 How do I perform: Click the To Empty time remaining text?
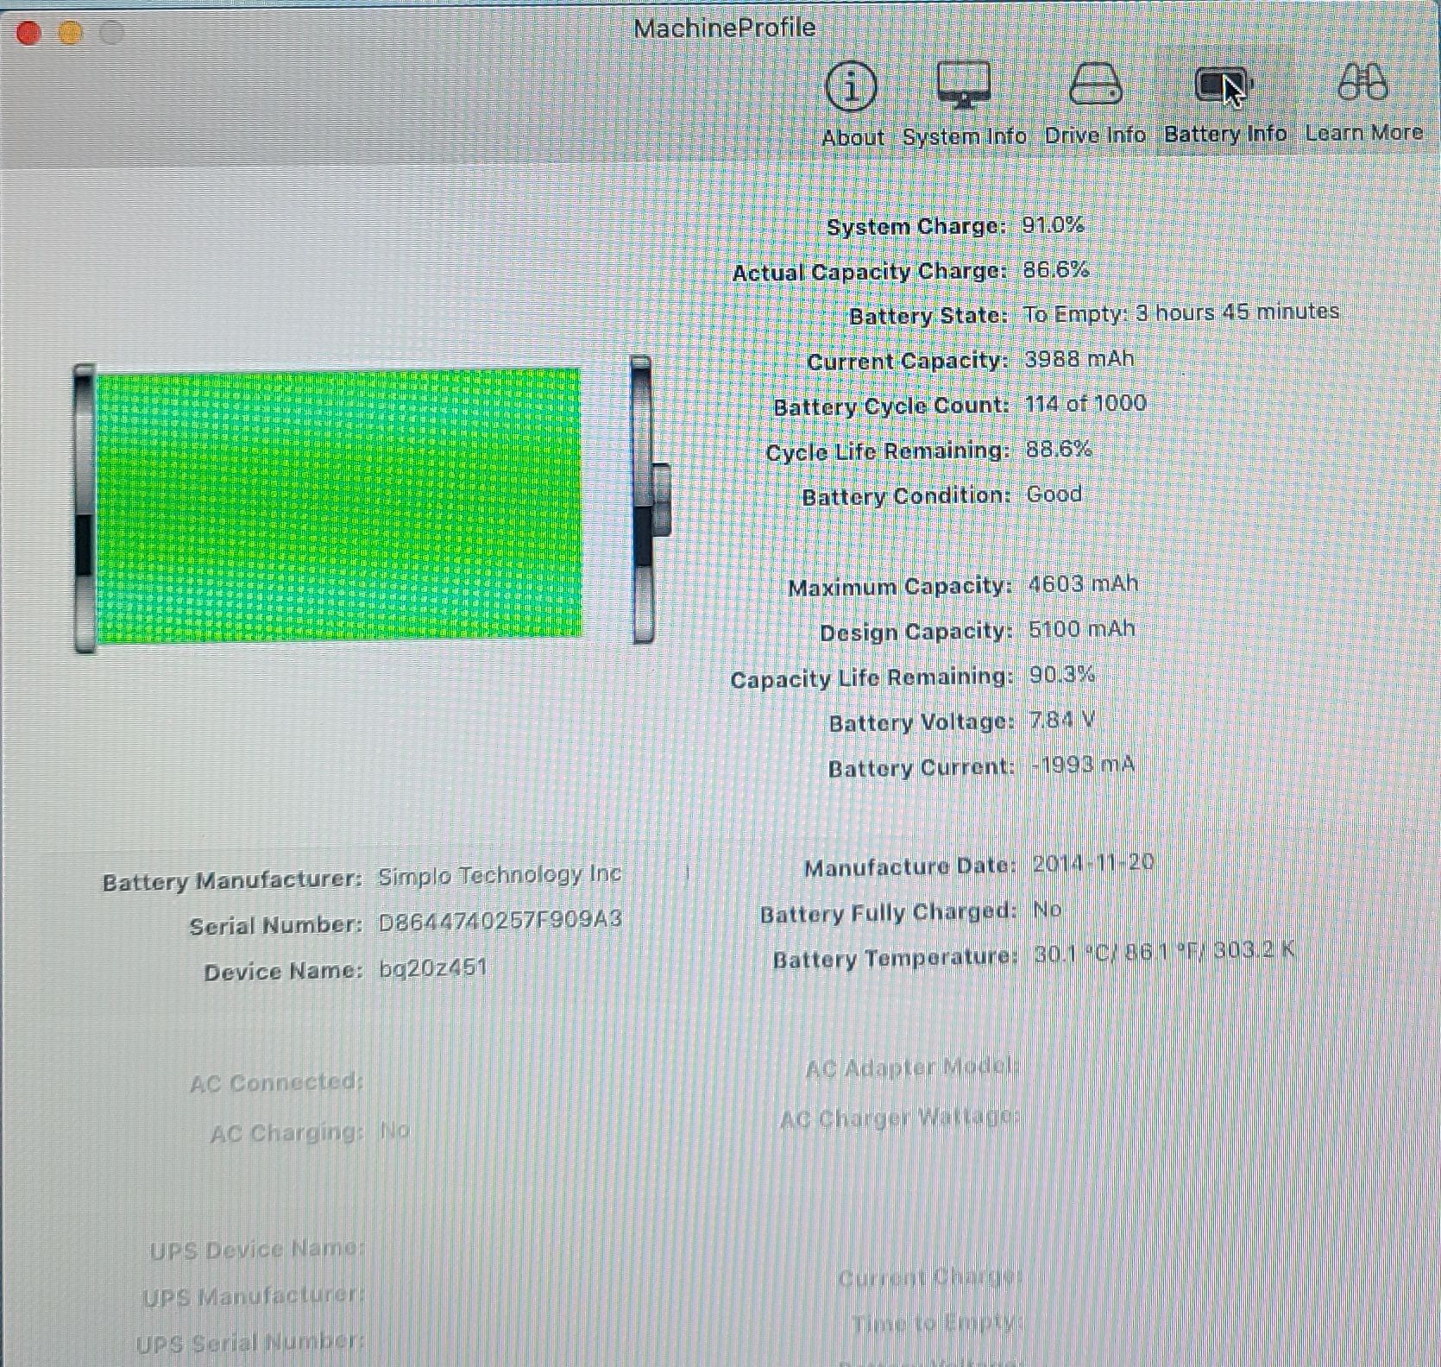click(x=1180, y=312)
